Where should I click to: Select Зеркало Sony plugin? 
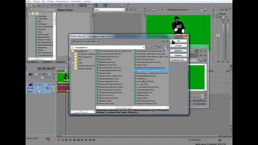(105, 73)
